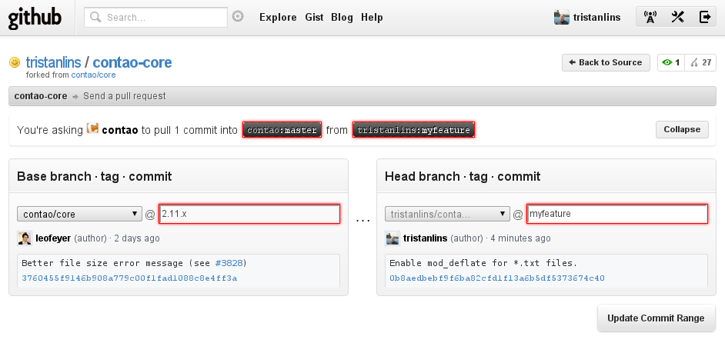Image resolution: width=725 pixels, height=343 pixels.
Task: Open account settings tools icon
Action: pyautogui.click(x=677, y=17)
